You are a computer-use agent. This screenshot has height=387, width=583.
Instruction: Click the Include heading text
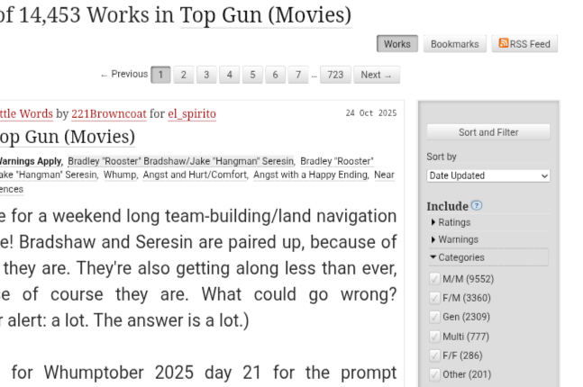click(x=447, y=206)
